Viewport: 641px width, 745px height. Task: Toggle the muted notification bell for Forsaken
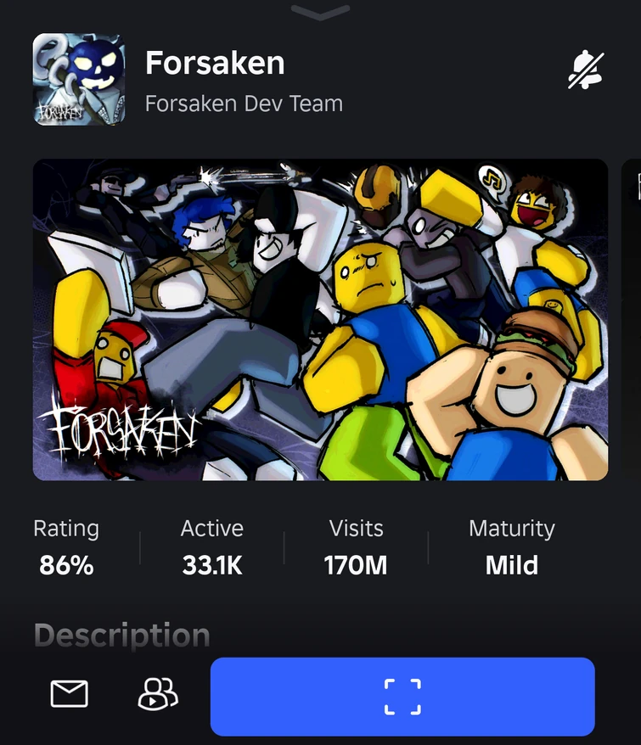[x=586, y=70]
